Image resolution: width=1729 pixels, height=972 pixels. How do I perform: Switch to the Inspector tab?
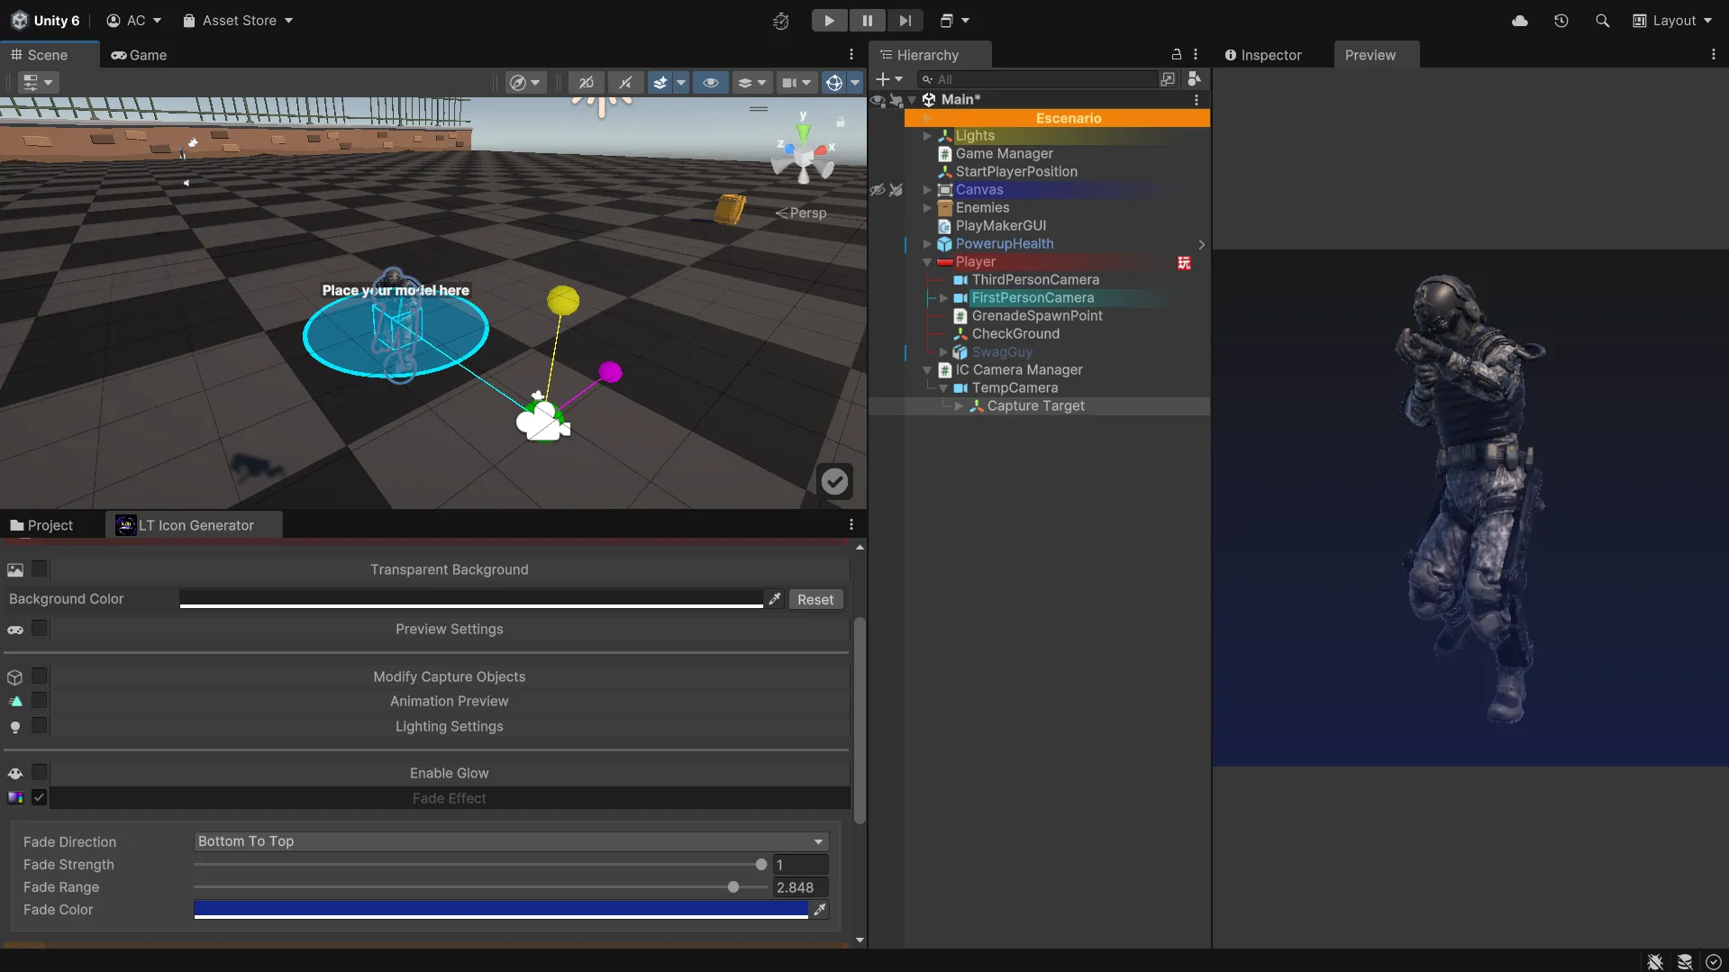[x=1263, y=55]
